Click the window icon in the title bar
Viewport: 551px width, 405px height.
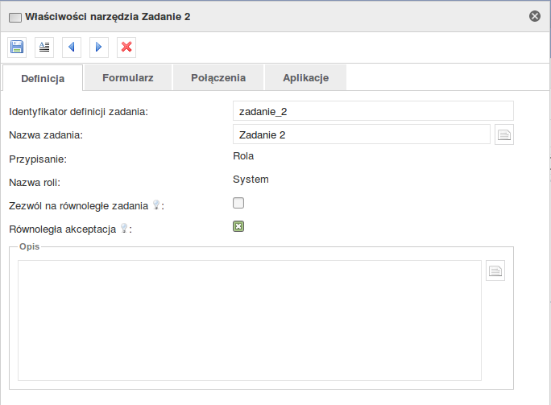[x=15, y=17]
